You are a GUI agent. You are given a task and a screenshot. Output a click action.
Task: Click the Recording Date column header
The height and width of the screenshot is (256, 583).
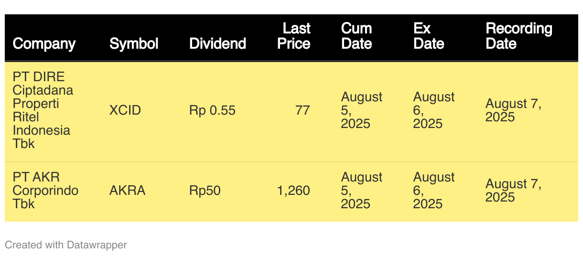(518, 36)
